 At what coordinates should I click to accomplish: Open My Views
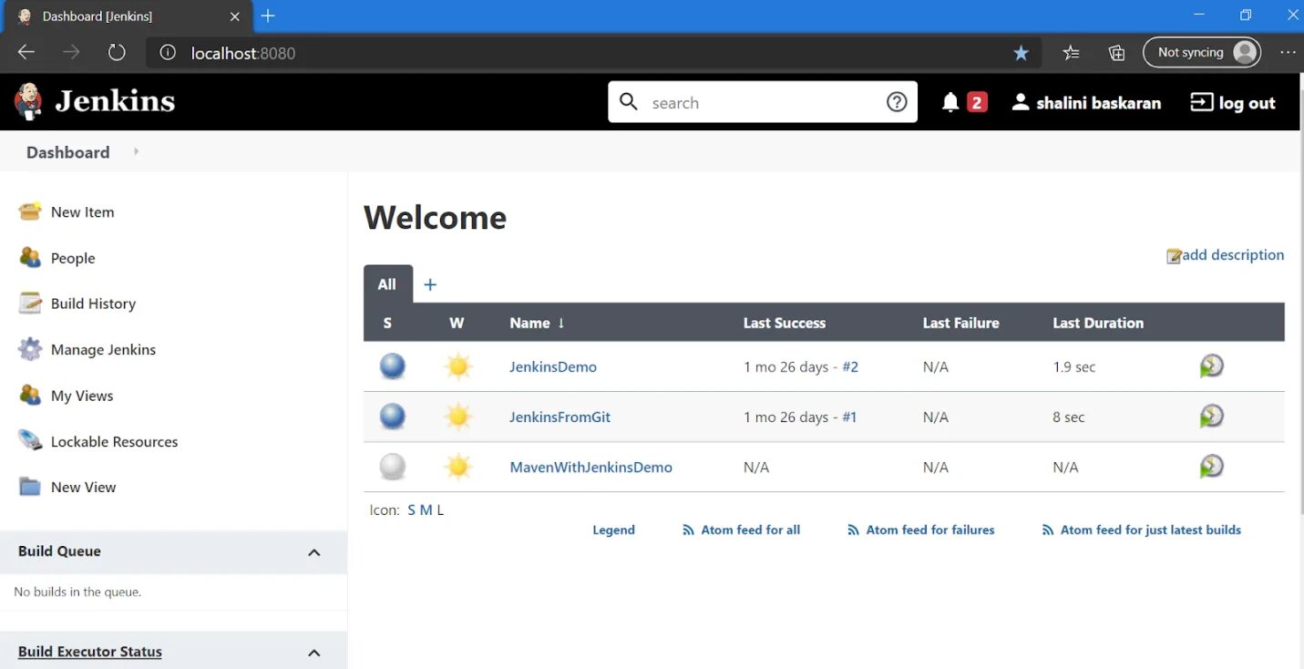82,396
